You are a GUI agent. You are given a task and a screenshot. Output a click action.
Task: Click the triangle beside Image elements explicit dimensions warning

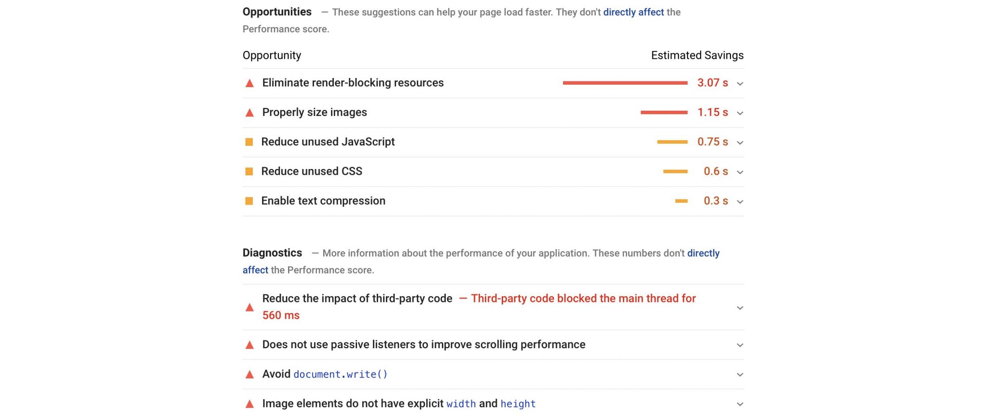(x=250, y=403)
